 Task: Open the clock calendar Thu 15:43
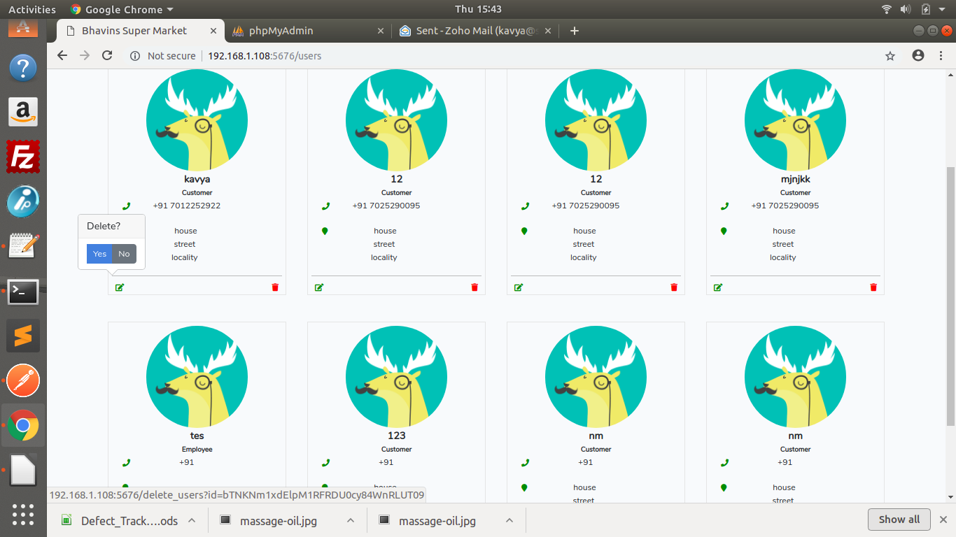click(478, 9)
